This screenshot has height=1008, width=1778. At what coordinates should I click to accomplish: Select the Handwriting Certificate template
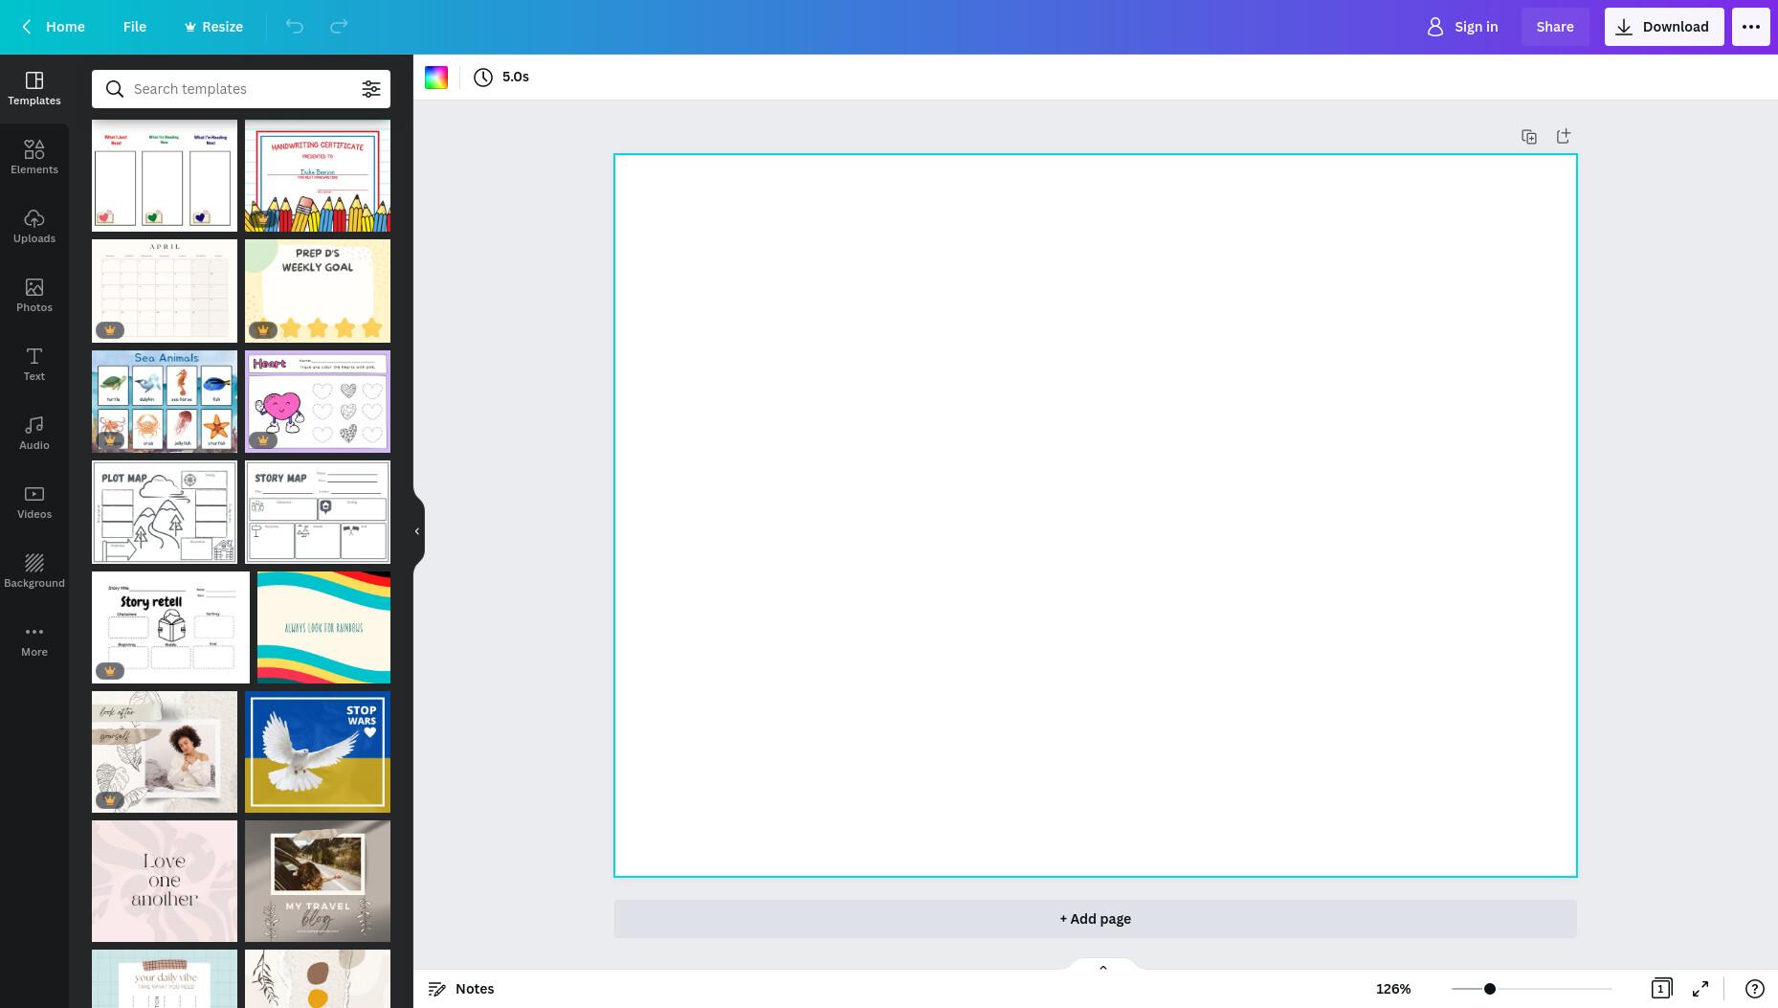[318, 175]
